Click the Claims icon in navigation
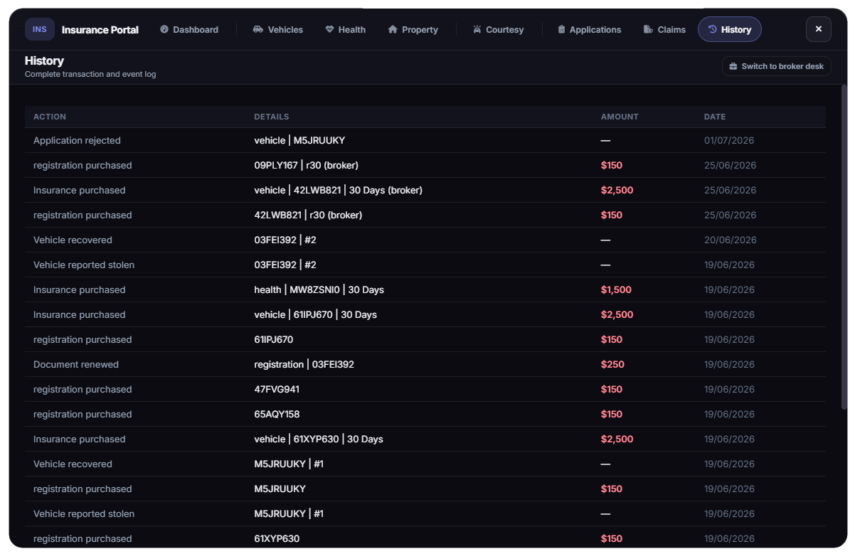This screenshot has width=855, height=554. click(x=648, y=29)
